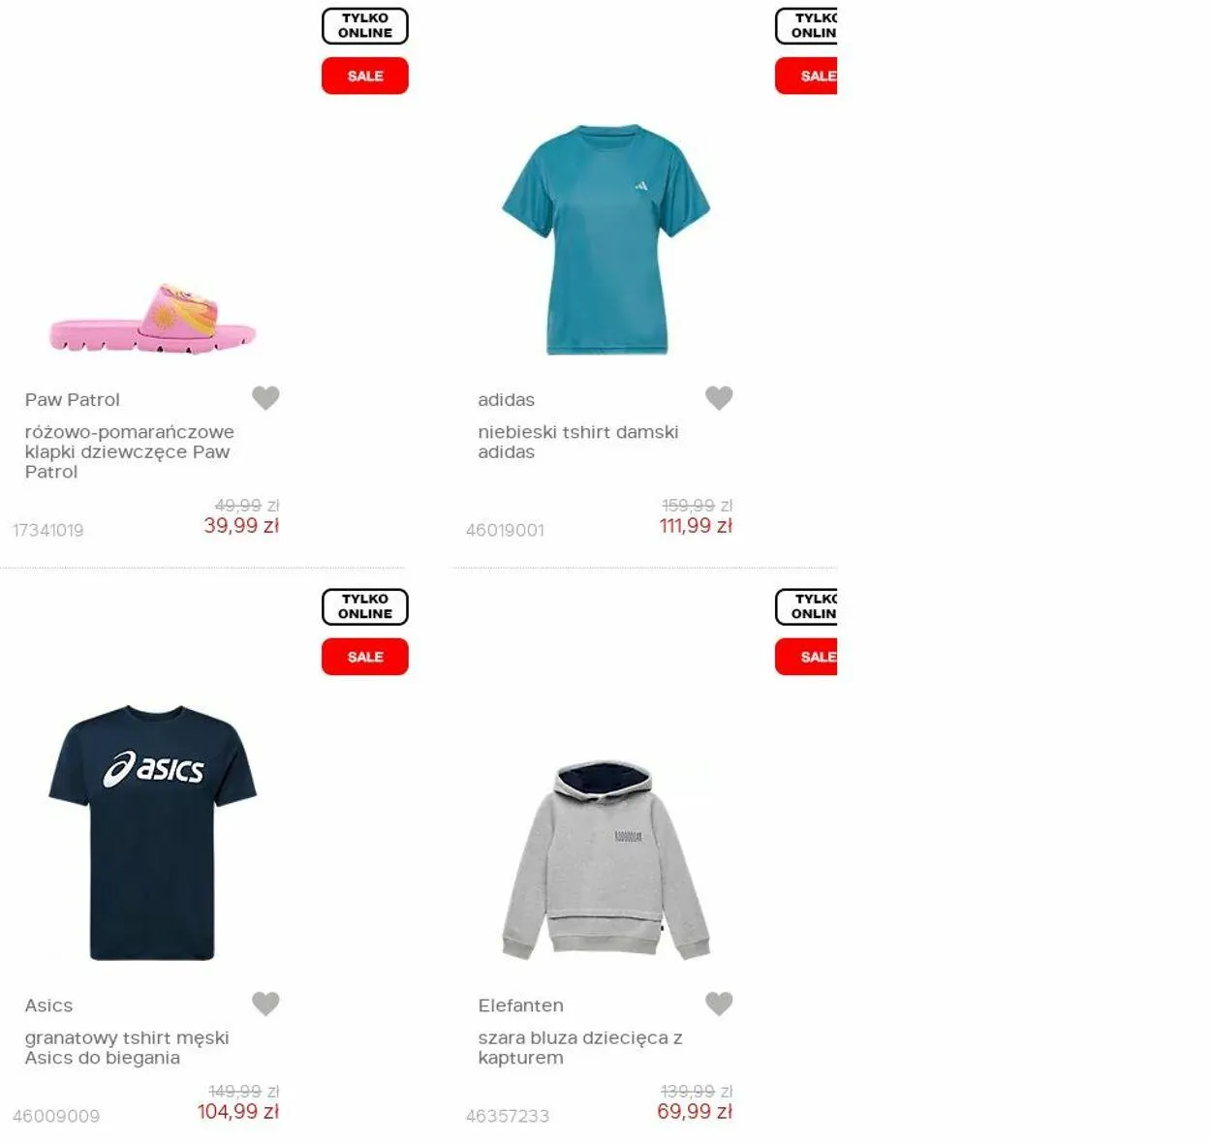Open the blue adidas tshirt image
Screen dimensions: 1211x1142
605,239
